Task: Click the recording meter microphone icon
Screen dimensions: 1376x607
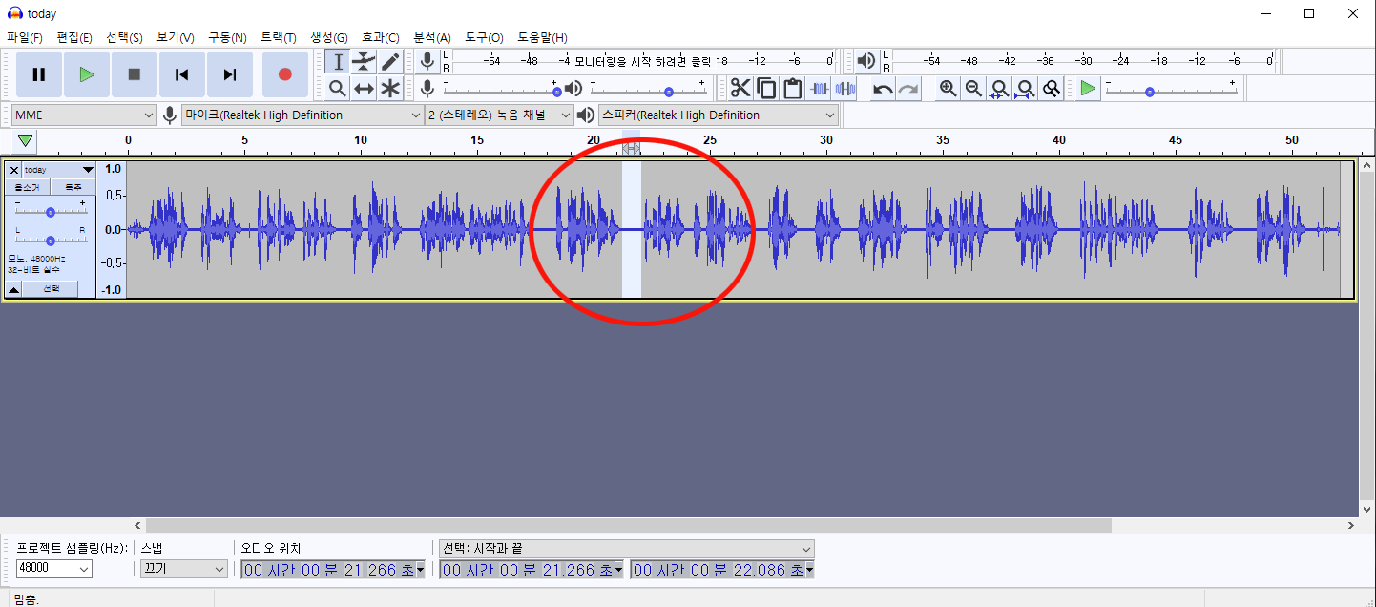Action: [x=428, y=61]
